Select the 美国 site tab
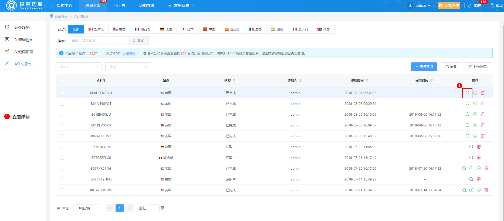Viewport: 504px width, 221px height. click(x=119, y=29)
